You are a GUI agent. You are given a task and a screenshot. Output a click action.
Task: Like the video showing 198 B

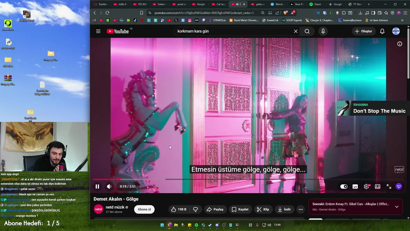pyautogui.click(x=178, y=209)
